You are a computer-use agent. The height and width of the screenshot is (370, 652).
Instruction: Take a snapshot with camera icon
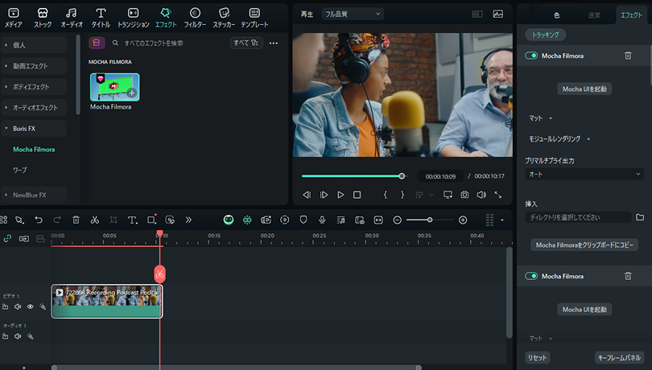click(464, 195)
